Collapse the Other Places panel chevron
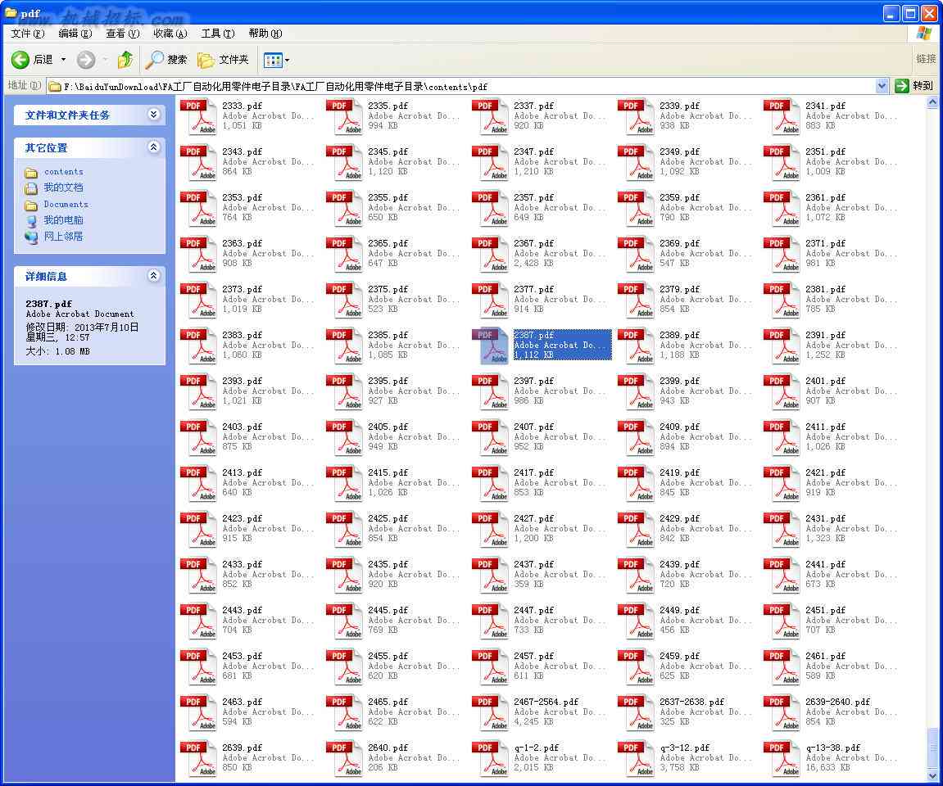This screenshot has width=943, height=786. point(153,147)
